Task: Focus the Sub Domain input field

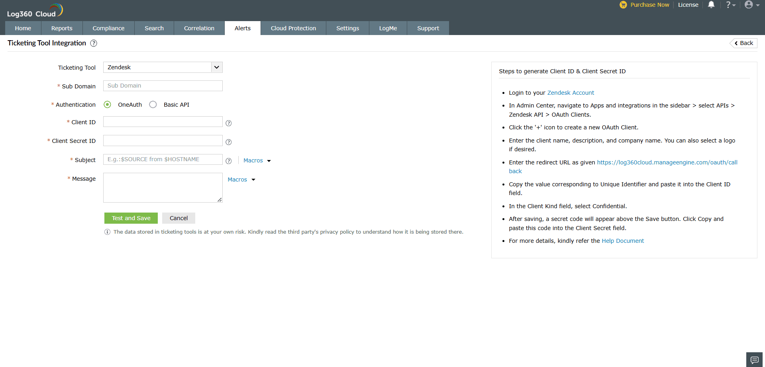Action: [163, 86]
